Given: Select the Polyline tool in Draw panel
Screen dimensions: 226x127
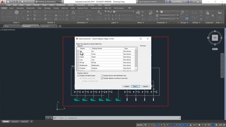Looking at the screenshot, I should coord(10,13).
